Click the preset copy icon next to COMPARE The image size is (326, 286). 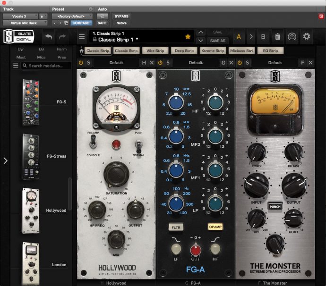pos(66,23)
